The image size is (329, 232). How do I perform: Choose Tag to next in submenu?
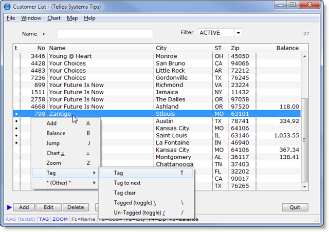127,183
